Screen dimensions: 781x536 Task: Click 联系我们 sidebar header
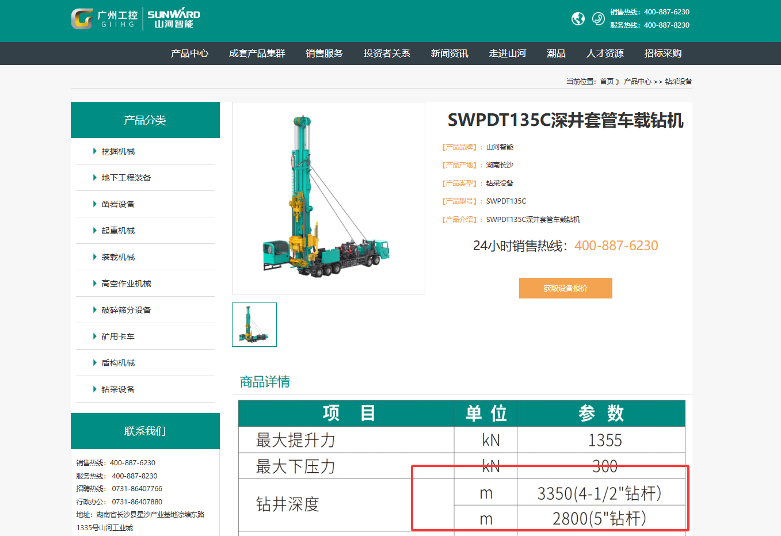[x=145, y=431]
